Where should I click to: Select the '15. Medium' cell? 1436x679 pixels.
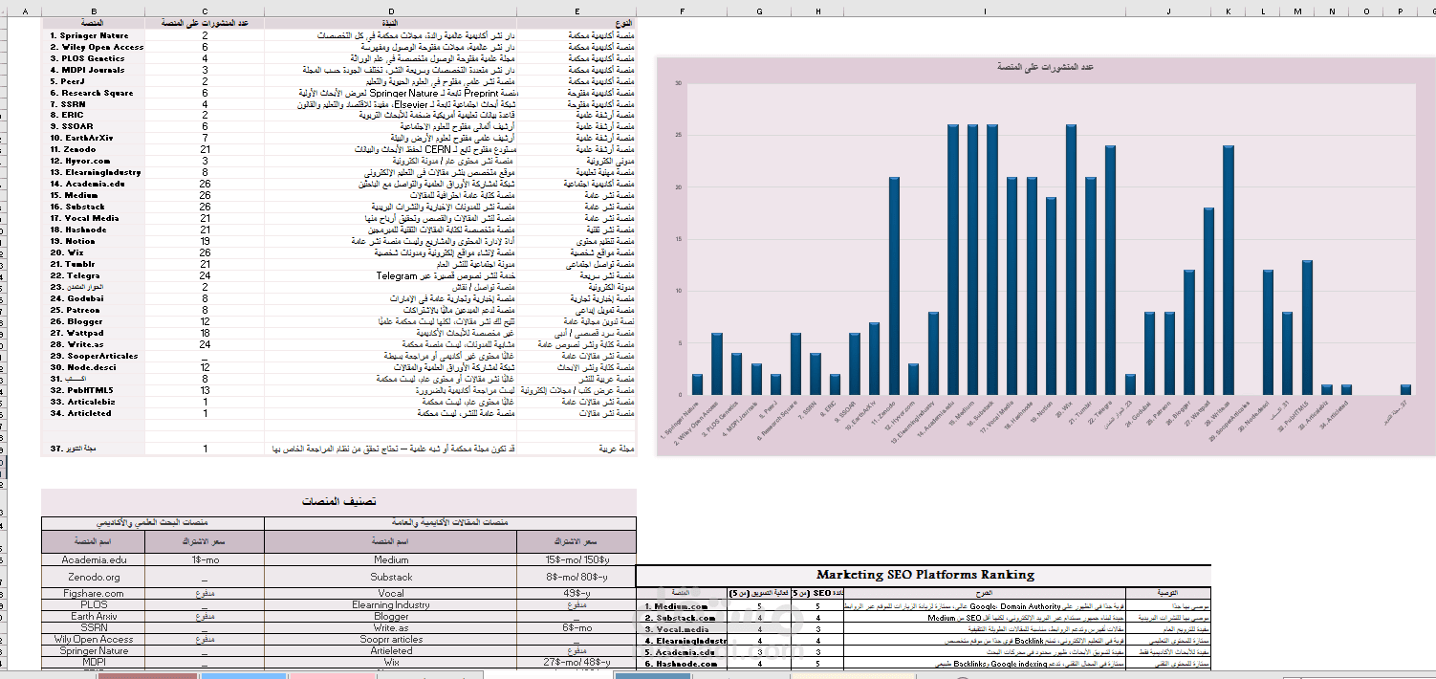coord(93,195)
